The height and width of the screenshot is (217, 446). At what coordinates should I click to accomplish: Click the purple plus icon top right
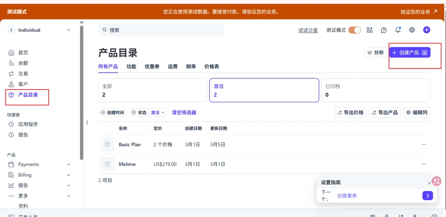tap(427, 30)
